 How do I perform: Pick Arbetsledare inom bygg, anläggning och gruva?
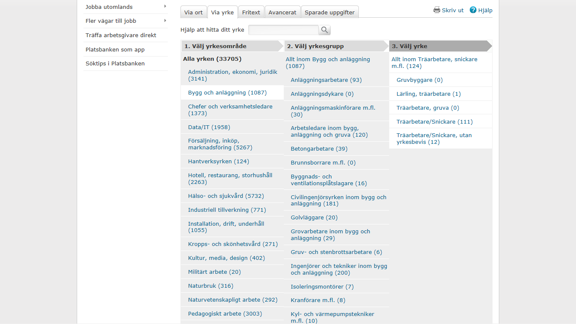coord(329,132)
